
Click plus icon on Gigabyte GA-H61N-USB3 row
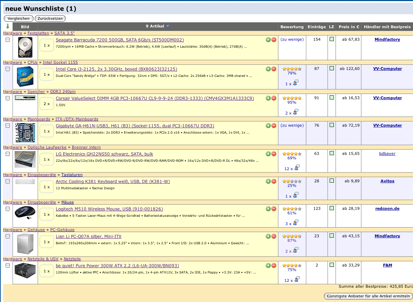268,126
